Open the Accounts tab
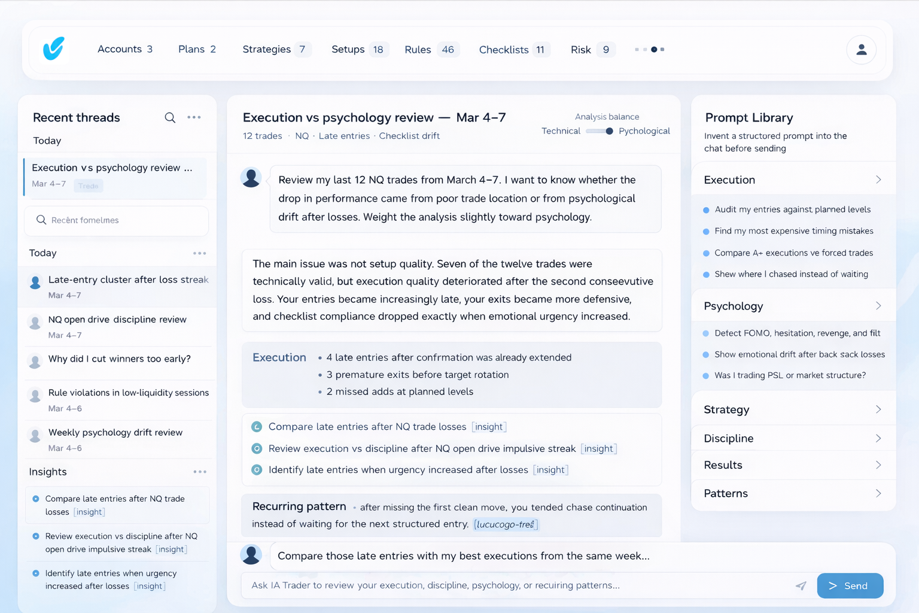 click(x=125, y=49)
